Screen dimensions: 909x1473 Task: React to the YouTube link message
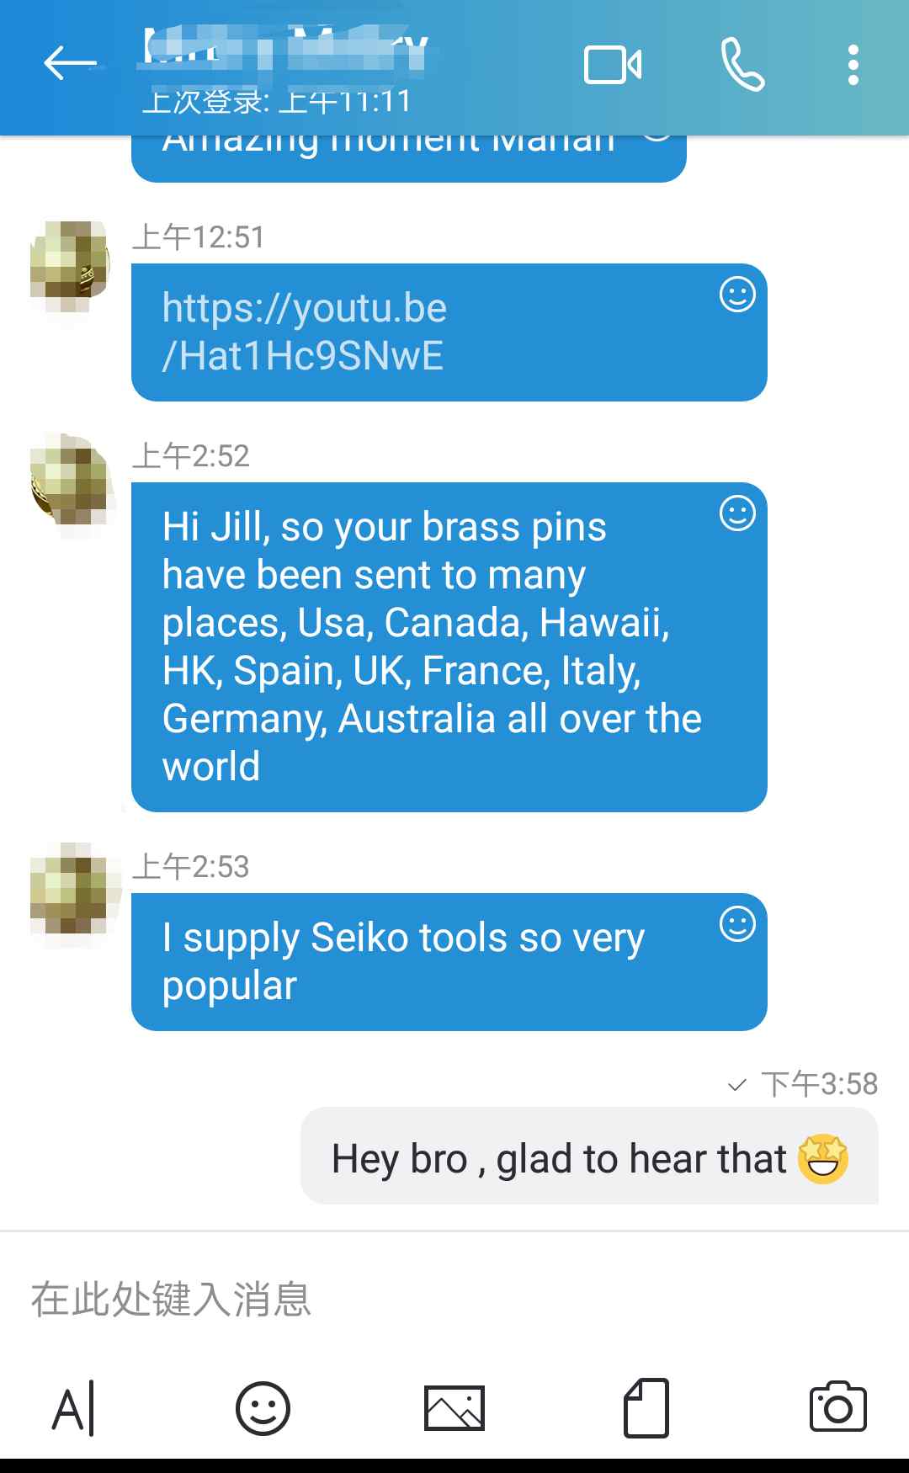[737, 295]
